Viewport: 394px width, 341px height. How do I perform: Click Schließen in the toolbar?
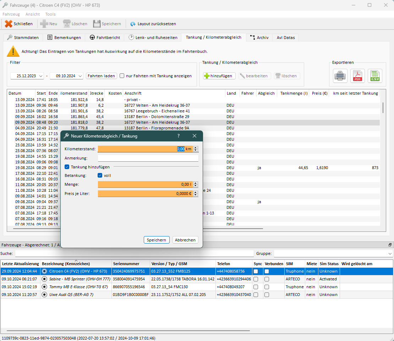pos(19,24)
